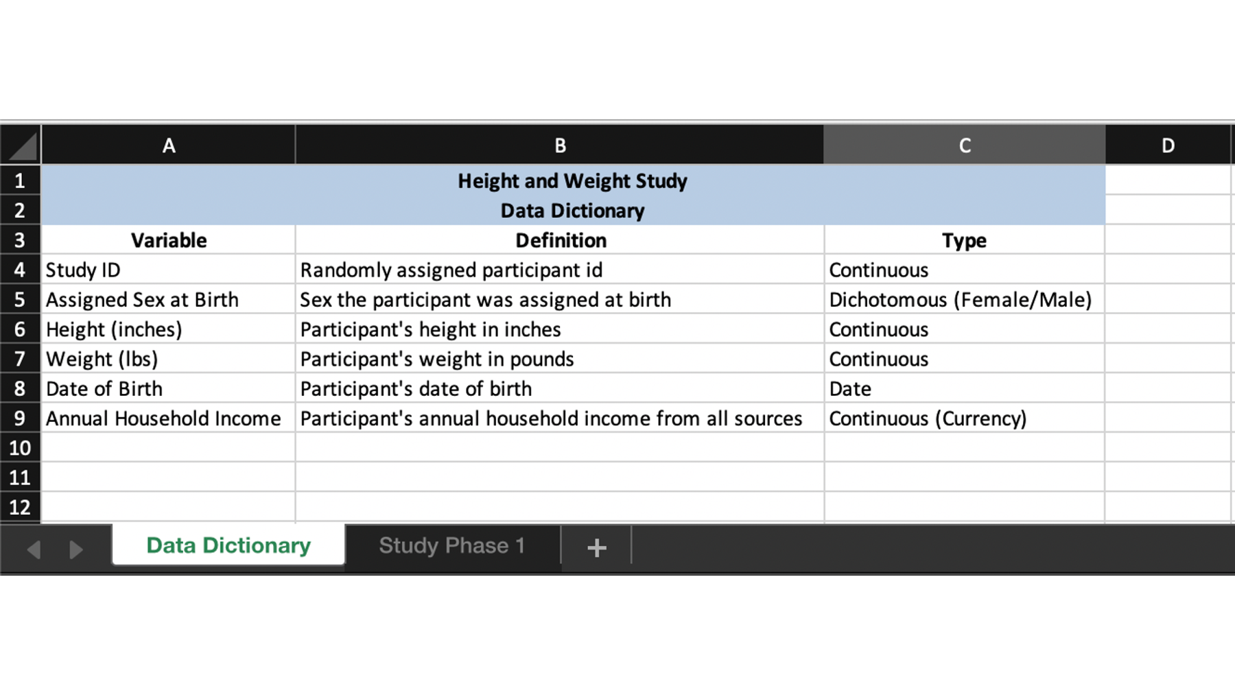Select column A header
1235x695 pixels.
tap(169, 145)
